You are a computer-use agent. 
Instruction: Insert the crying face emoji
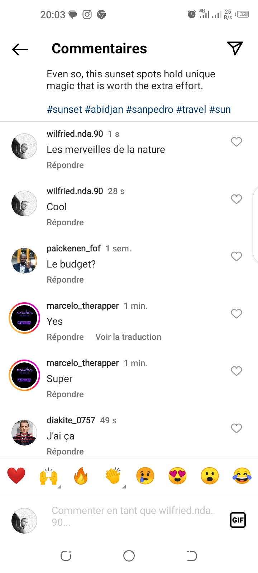145,476
